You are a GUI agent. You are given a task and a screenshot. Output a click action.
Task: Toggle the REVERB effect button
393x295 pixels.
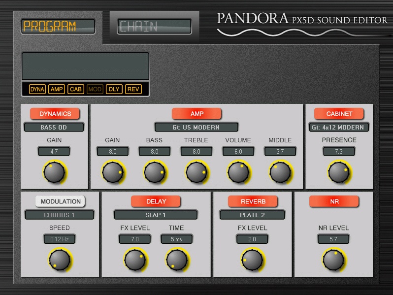253,201
